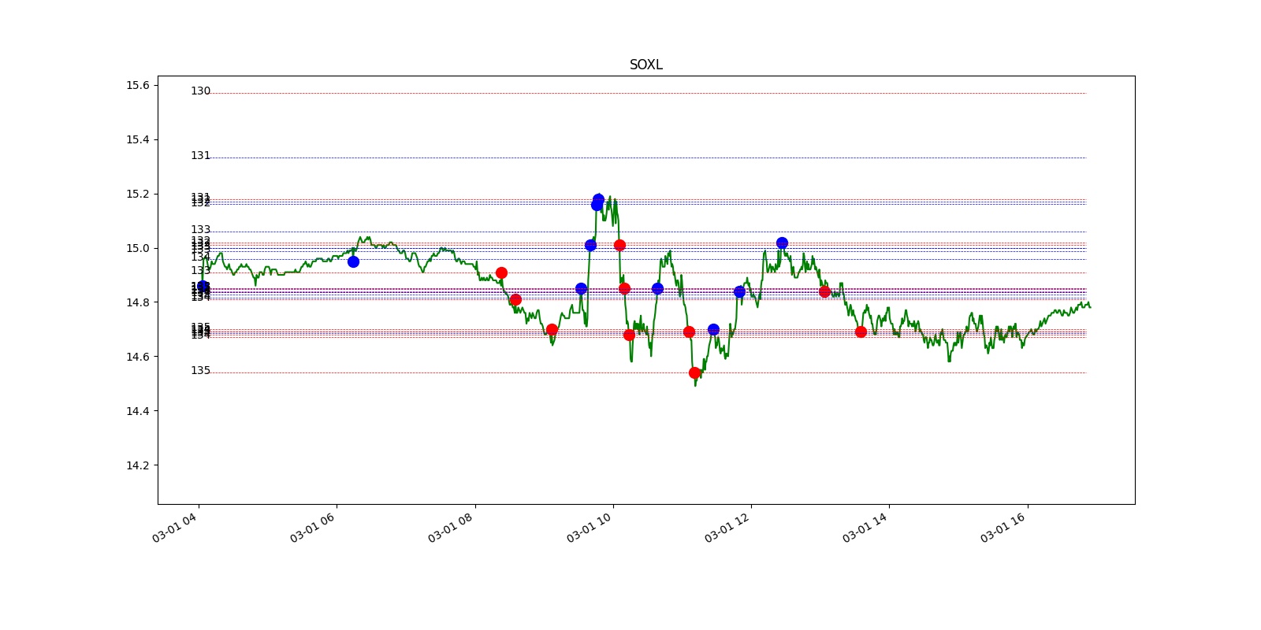The image size is (1261, 630).
Task: Click the 15.6 y-axis tick label
Action: 137,85
